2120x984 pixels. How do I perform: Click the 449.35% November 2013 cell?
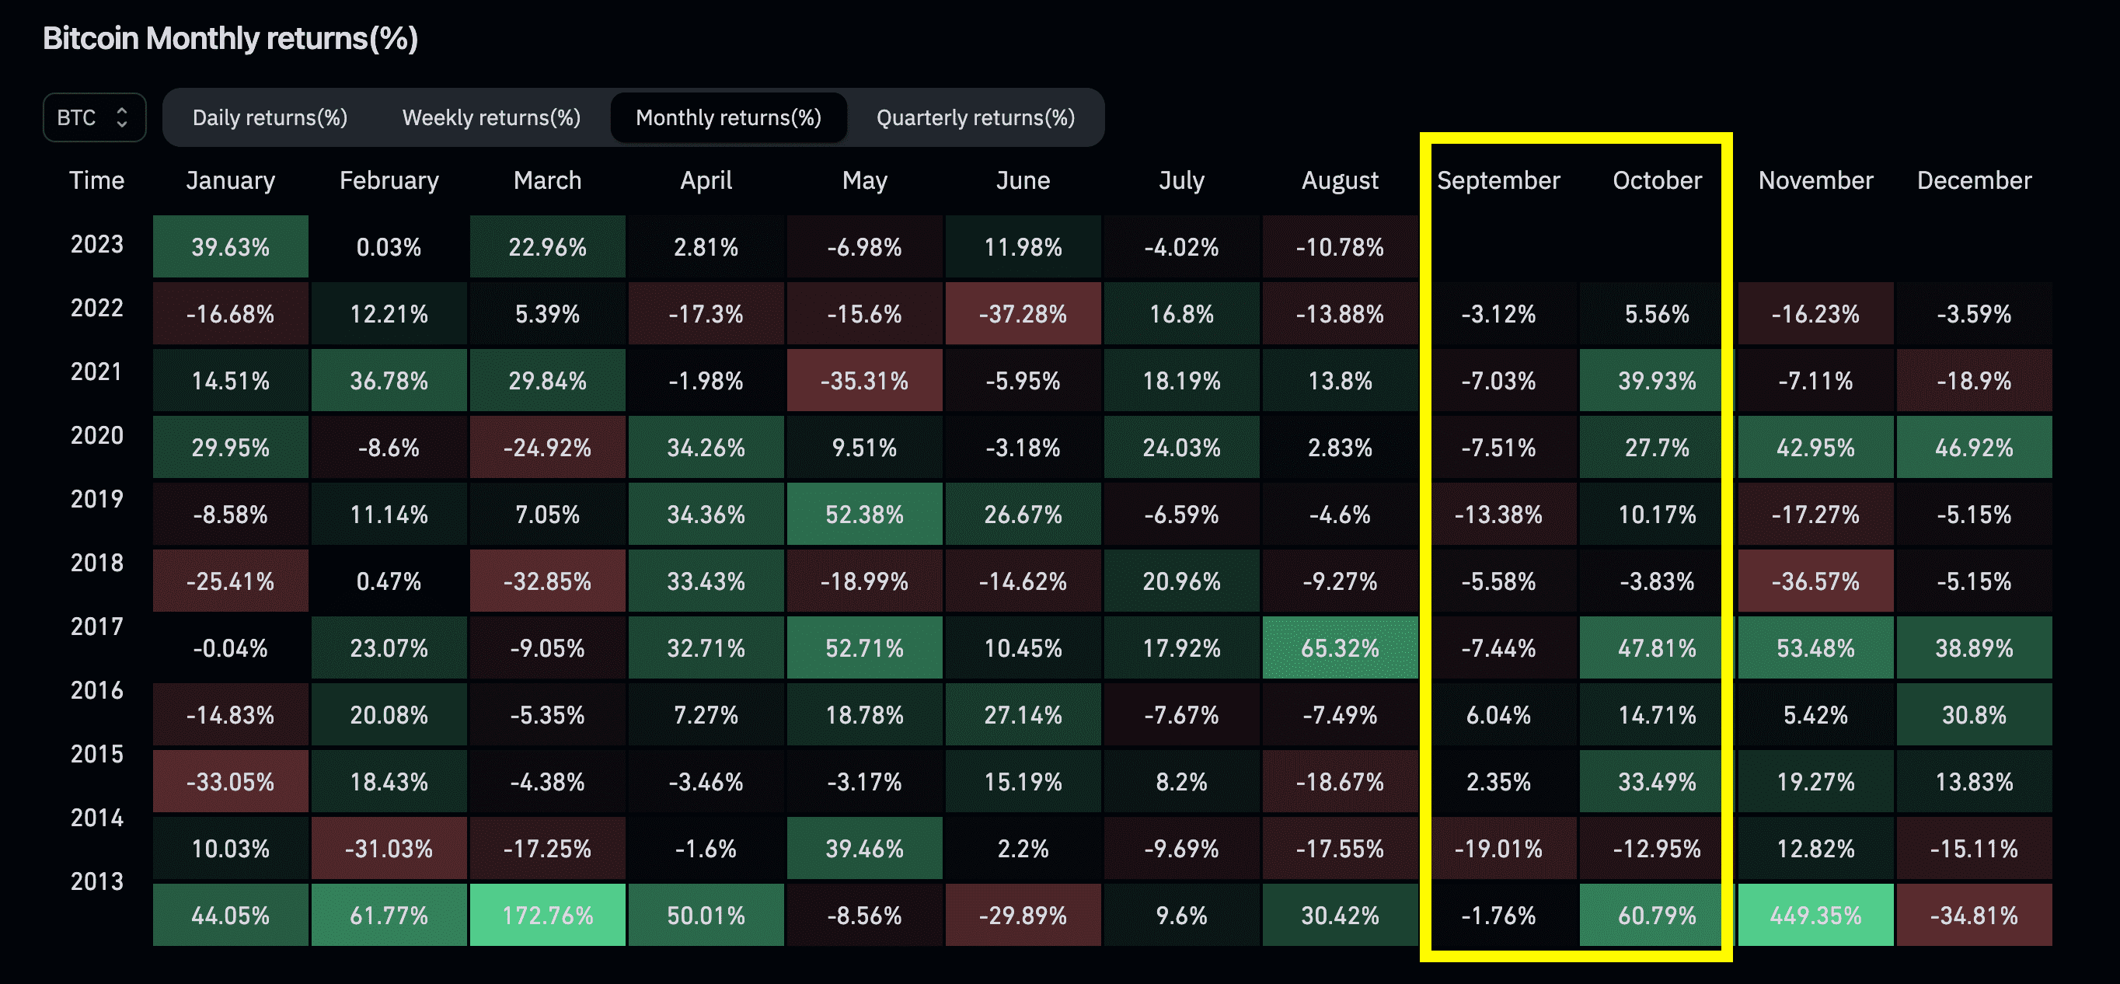click(1815, 915)
